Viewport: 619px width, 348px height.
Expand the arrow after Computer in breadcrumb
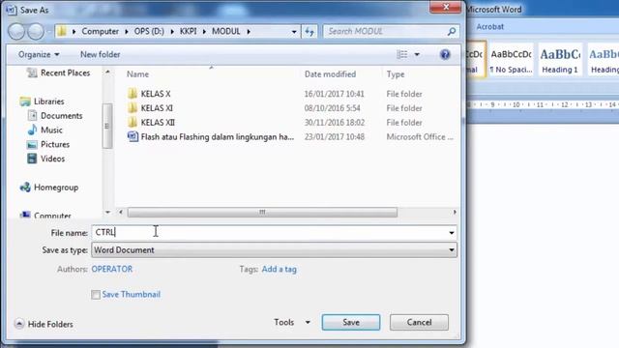127,32
